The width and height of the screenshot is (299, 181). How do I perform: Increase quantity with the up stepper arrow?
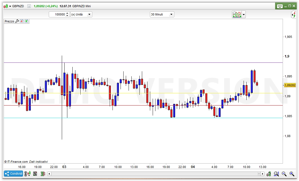pos(67,13)
